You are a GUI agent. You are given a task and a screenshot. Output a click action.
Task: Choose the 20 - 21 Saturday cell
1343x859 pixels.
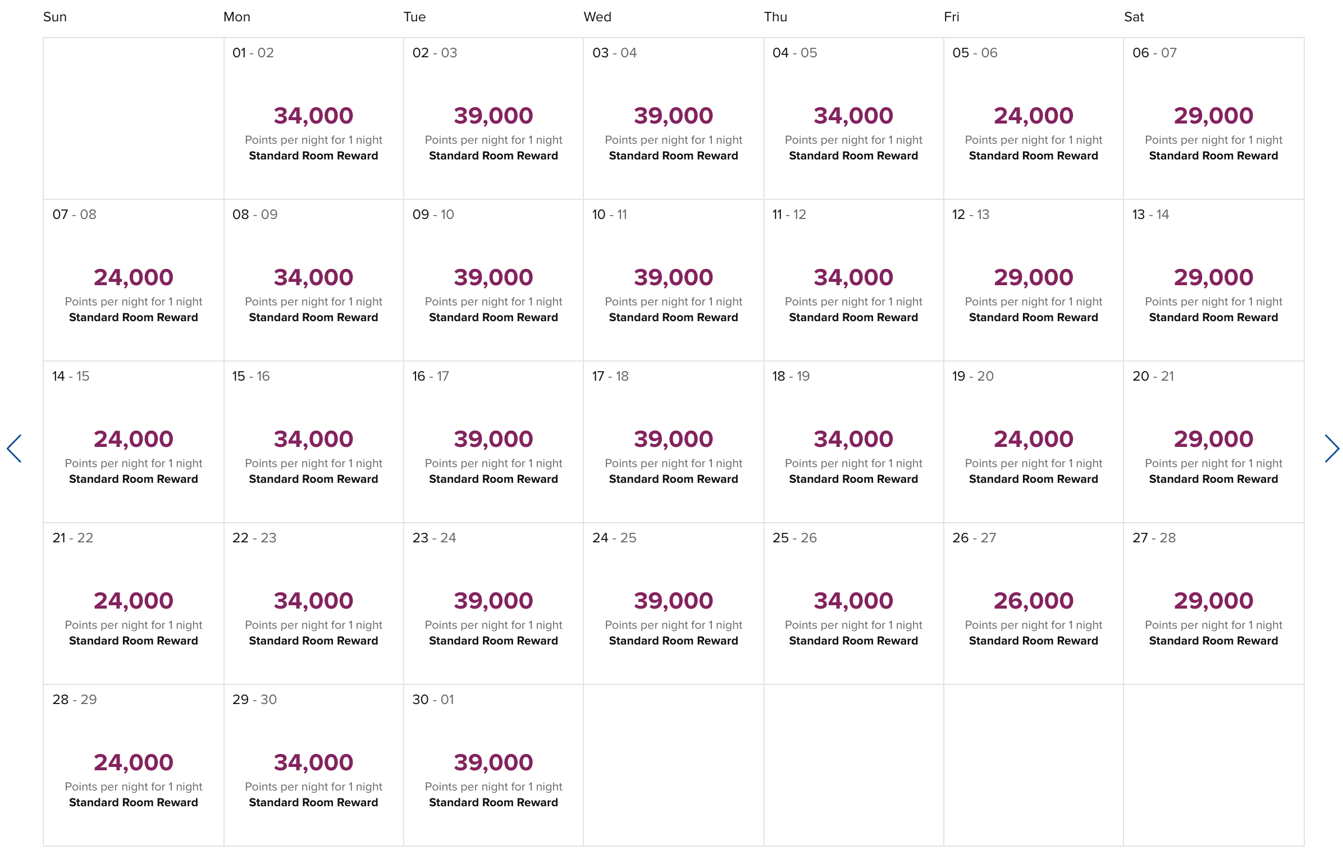point(1213,442)
